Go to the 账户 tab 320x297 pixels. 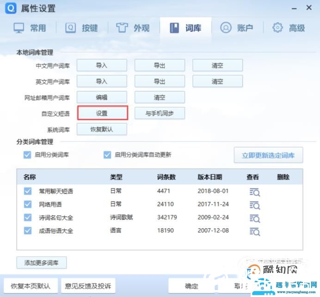point(237,28)
